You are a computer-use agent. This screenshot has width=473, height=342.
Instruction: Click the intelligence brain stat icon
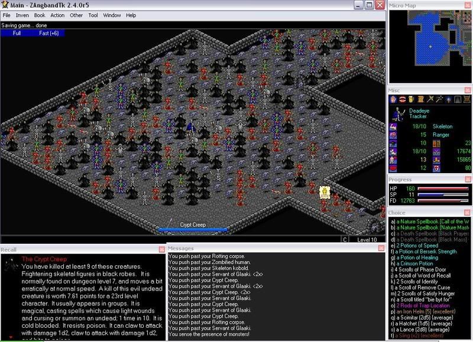point(393,135)
